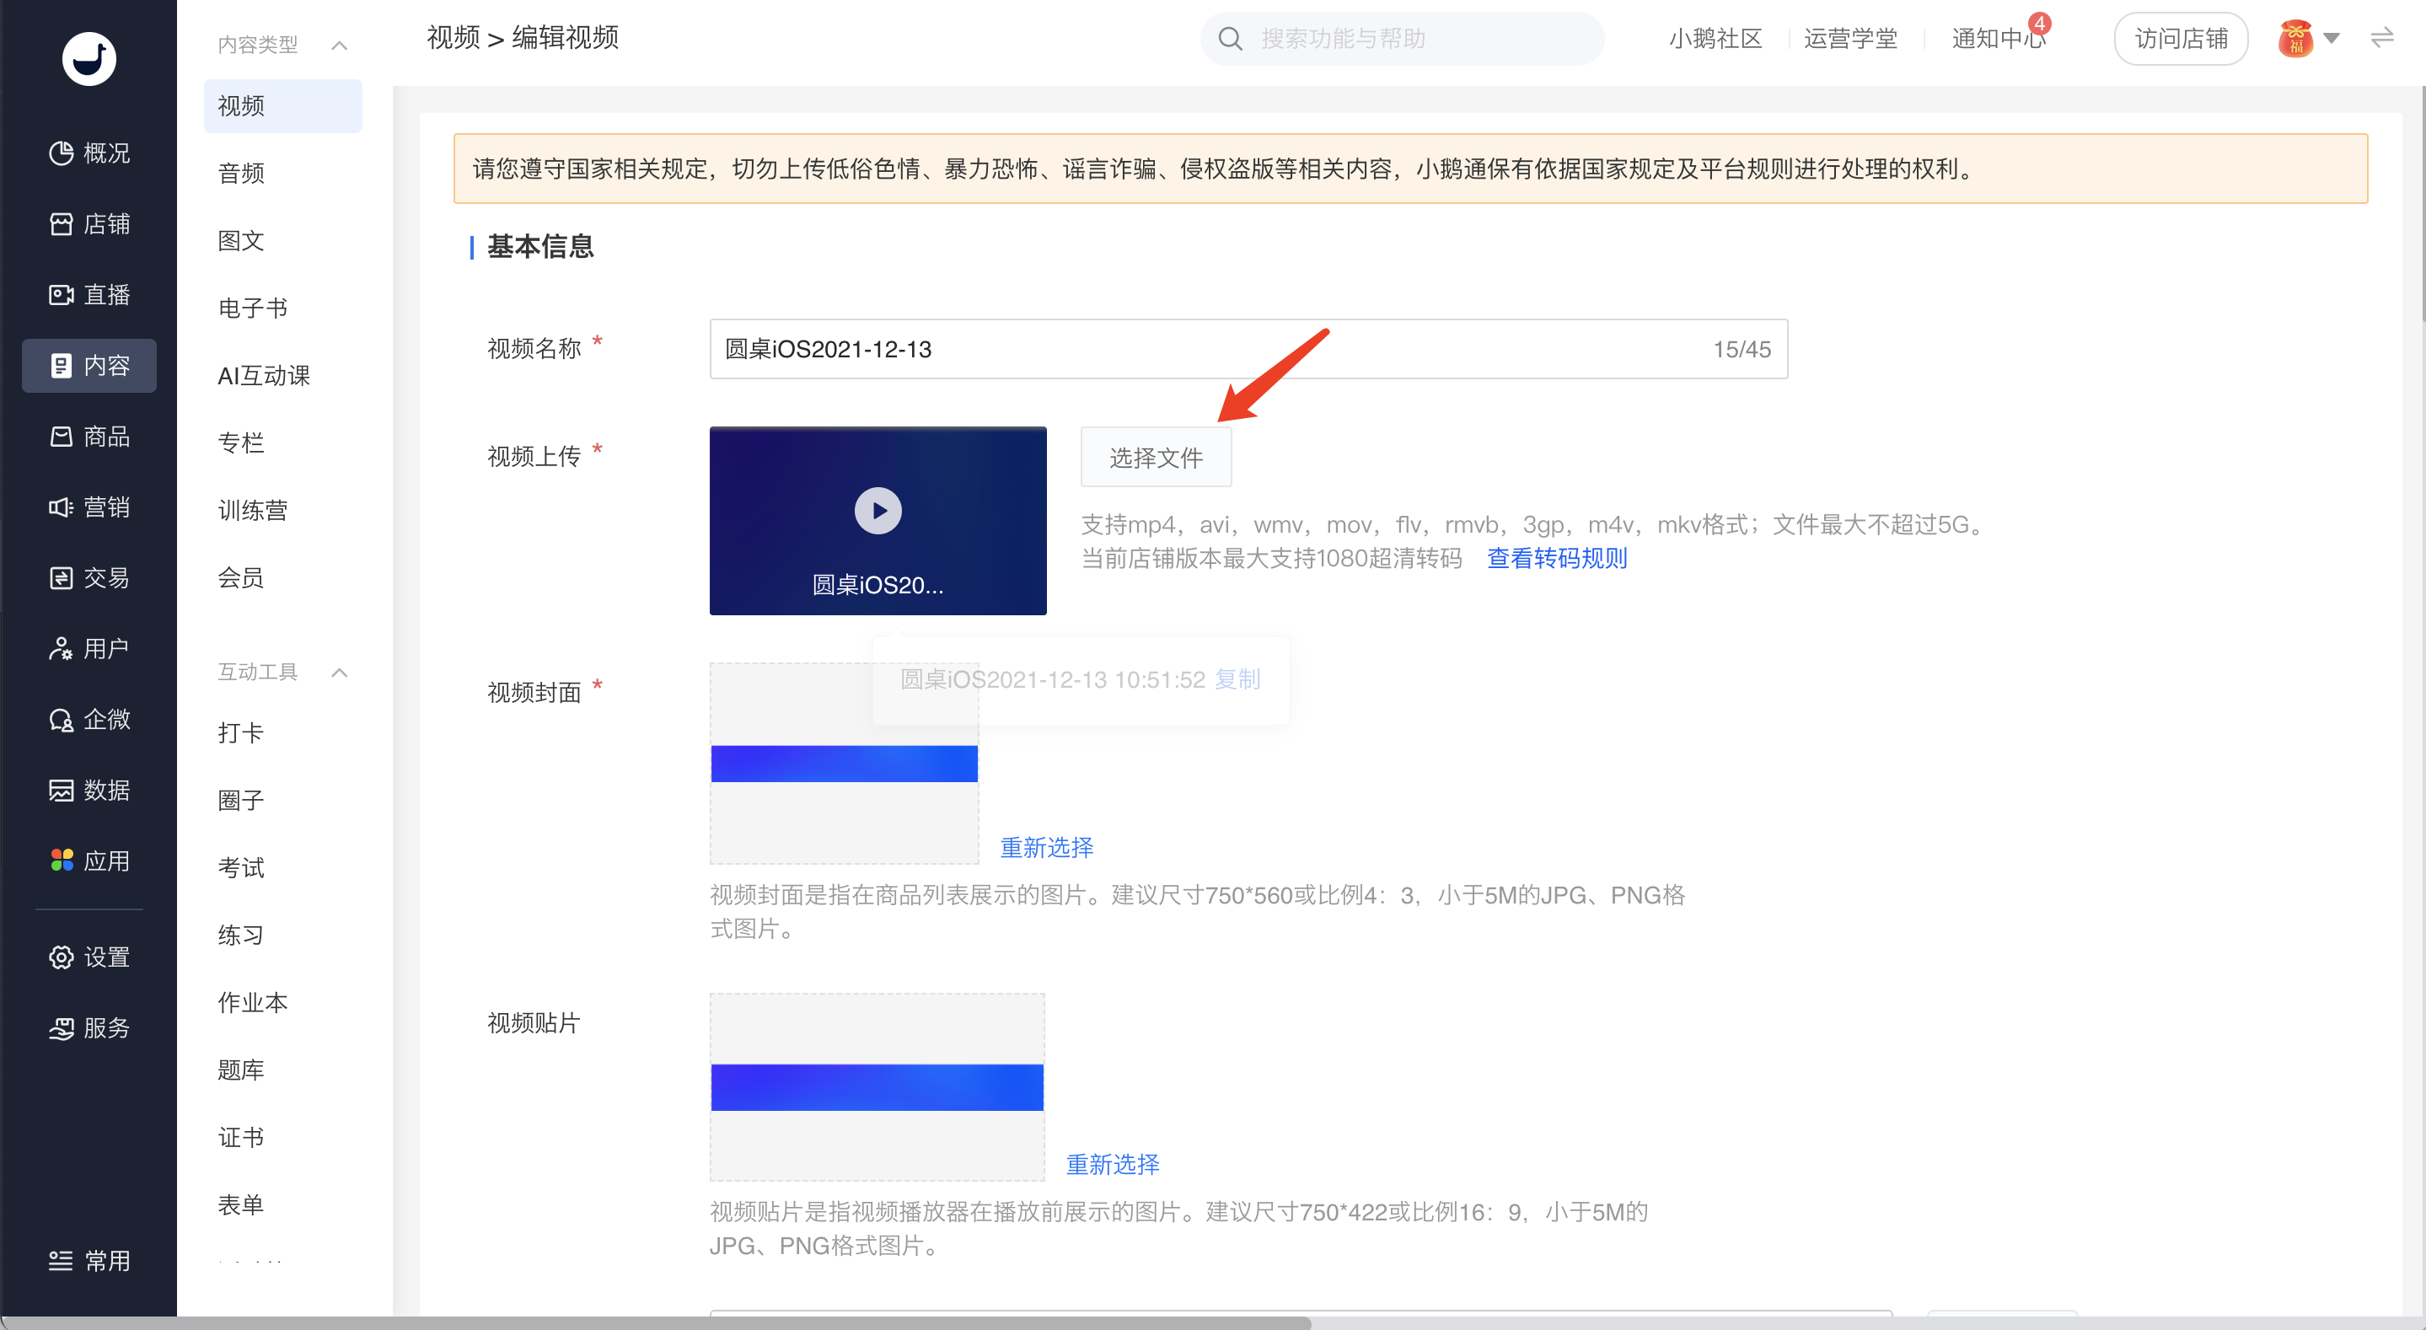Copy the video filename via 复制
Image resolution: width=2426 pixels, height=1330 pixels.
pos(1237,679)
